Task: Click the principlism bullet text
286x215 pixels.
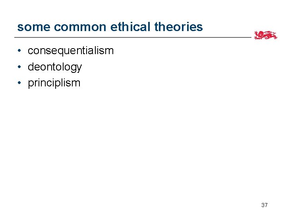Action: 54,83
